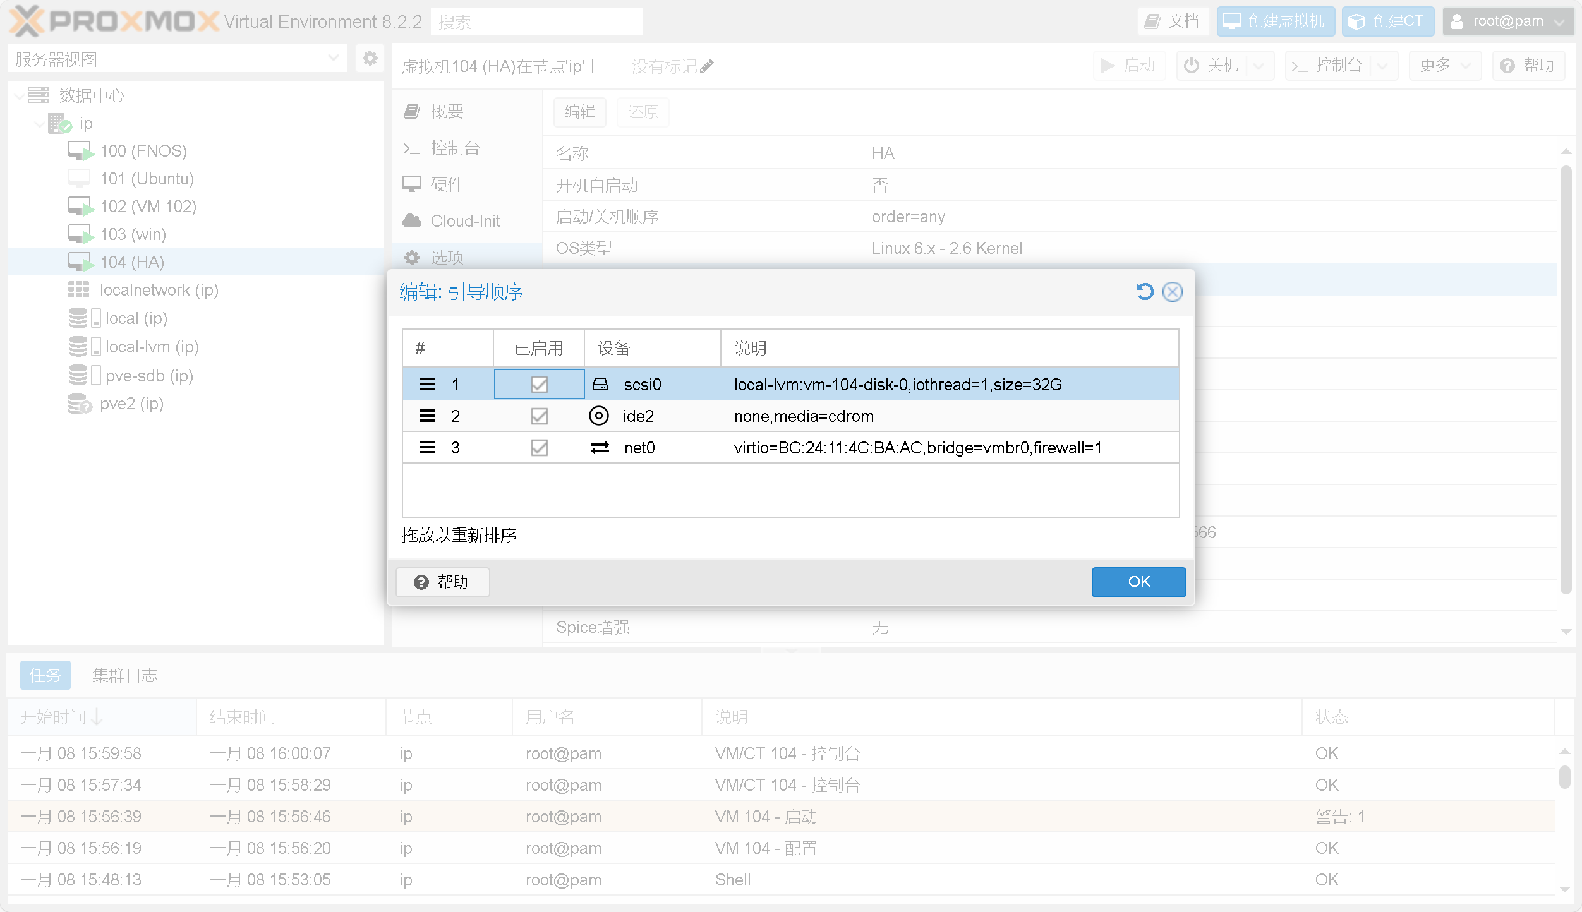Edit tags via the pencil icon
The height and width of the screenshot is (912, 1582).
click(706, 66)
